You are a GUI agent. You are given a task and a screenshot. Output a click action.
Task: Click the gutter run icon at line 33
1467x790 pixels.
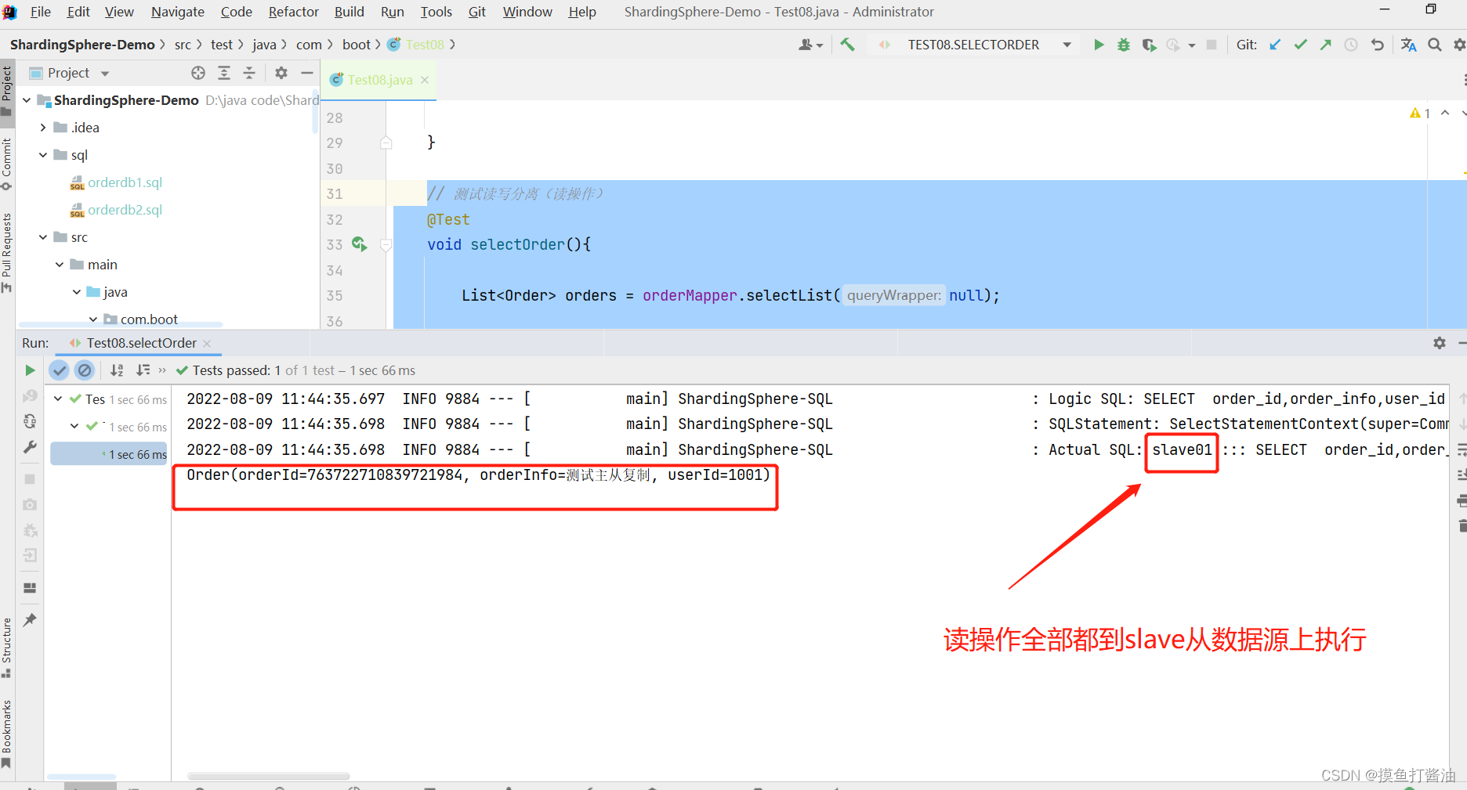coord(359,244)
